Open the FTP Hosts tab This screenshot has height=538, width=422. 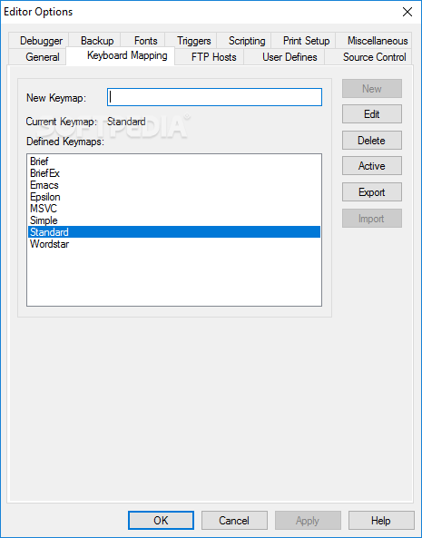point(210,56)
